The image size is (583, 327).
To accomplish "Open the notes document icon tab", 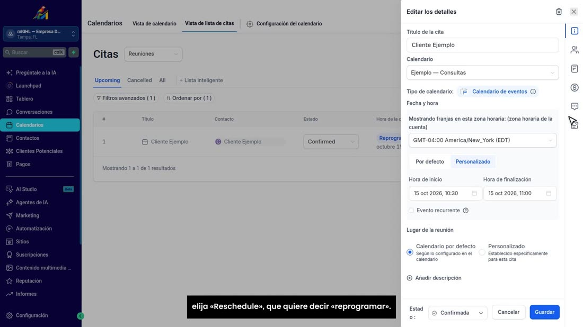I will pyautogui.click(x=575, y=69).
